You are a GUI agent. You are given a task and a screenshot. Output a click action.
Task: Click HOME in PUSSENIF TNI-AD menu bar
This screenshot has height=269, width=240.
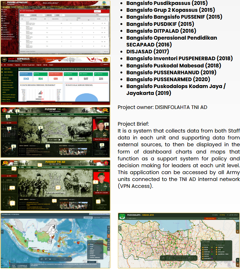coord(22,114)
